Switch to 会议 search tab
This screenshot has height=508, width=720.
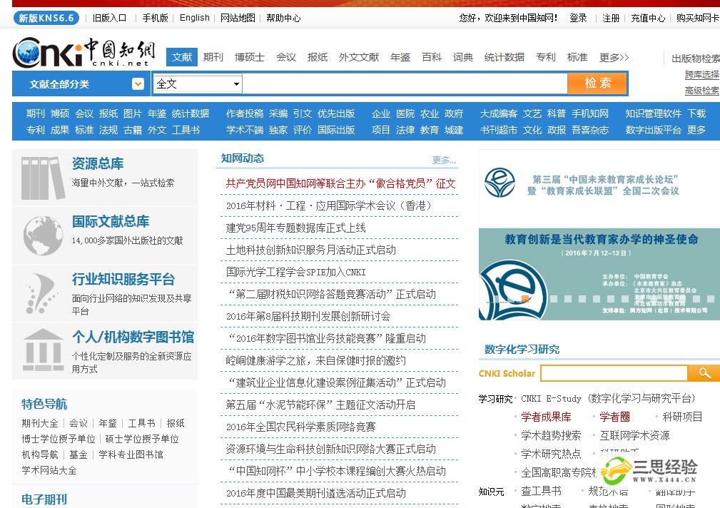click(285, 57)
